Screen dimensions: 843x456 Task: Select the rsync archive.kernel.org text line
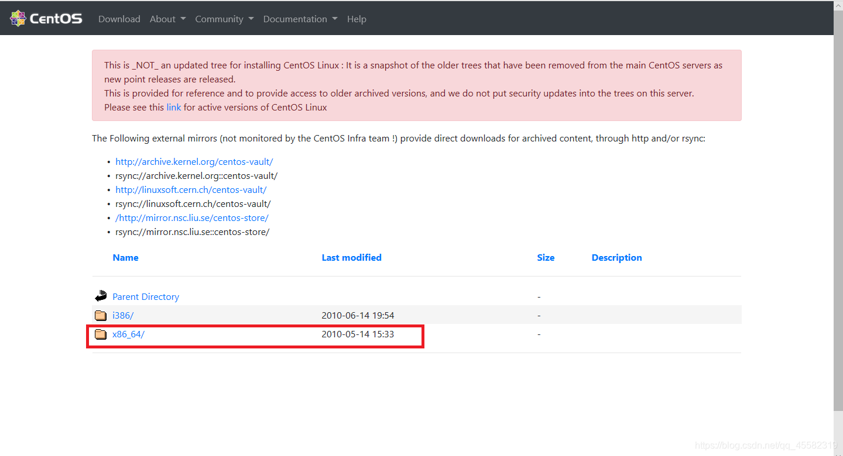coord(196,176)
